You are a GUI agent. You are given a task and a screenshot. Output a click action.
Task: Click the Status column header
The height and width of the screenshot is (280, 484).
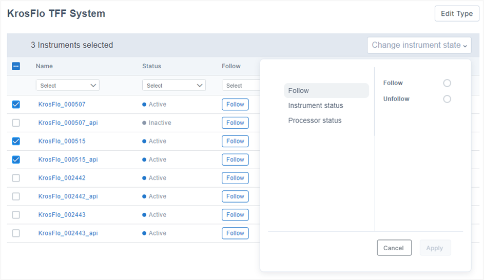pyautogui.click(x=151, y=66)
